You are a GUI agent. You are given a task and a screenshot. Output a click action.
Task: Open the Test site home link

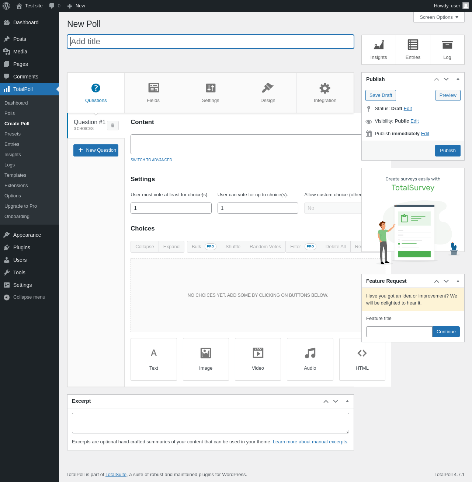point(29,6)
